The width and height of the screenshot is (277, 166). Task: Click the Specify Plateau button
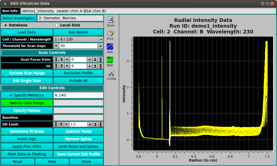[x=27, y=110]
